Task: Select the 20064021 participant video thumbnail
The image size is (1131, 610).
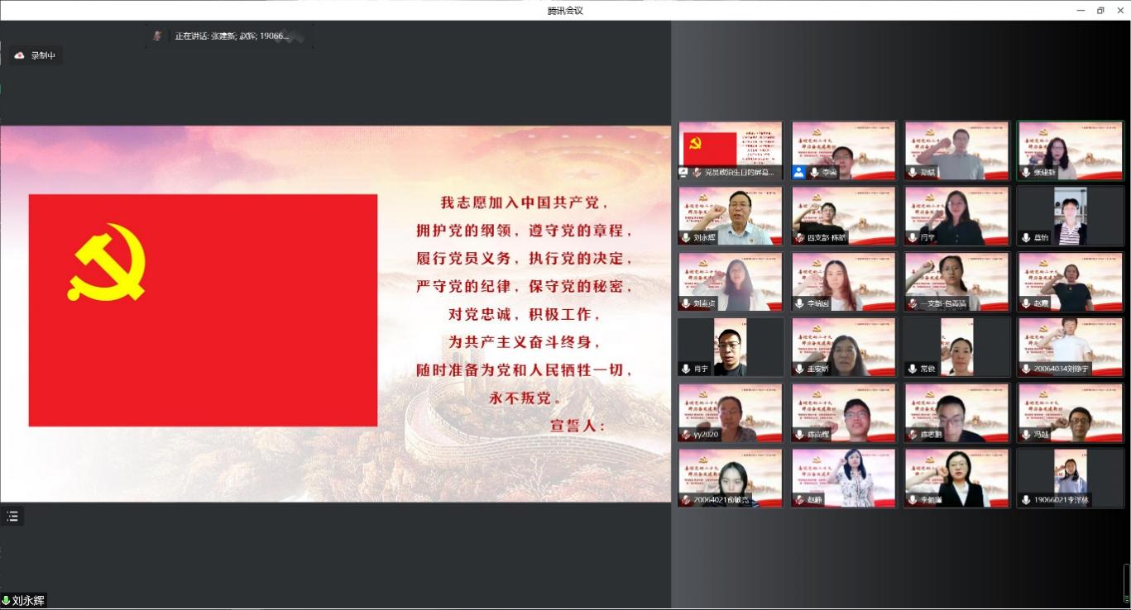Action: (730, 478)
